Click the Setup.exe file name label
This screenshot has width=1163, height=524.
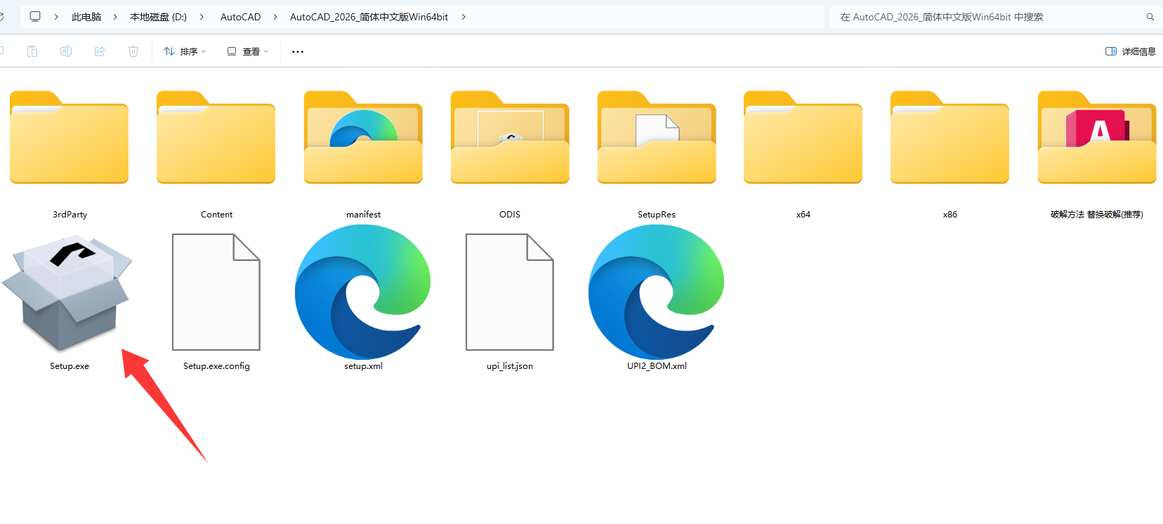click(x=70, y=366)
